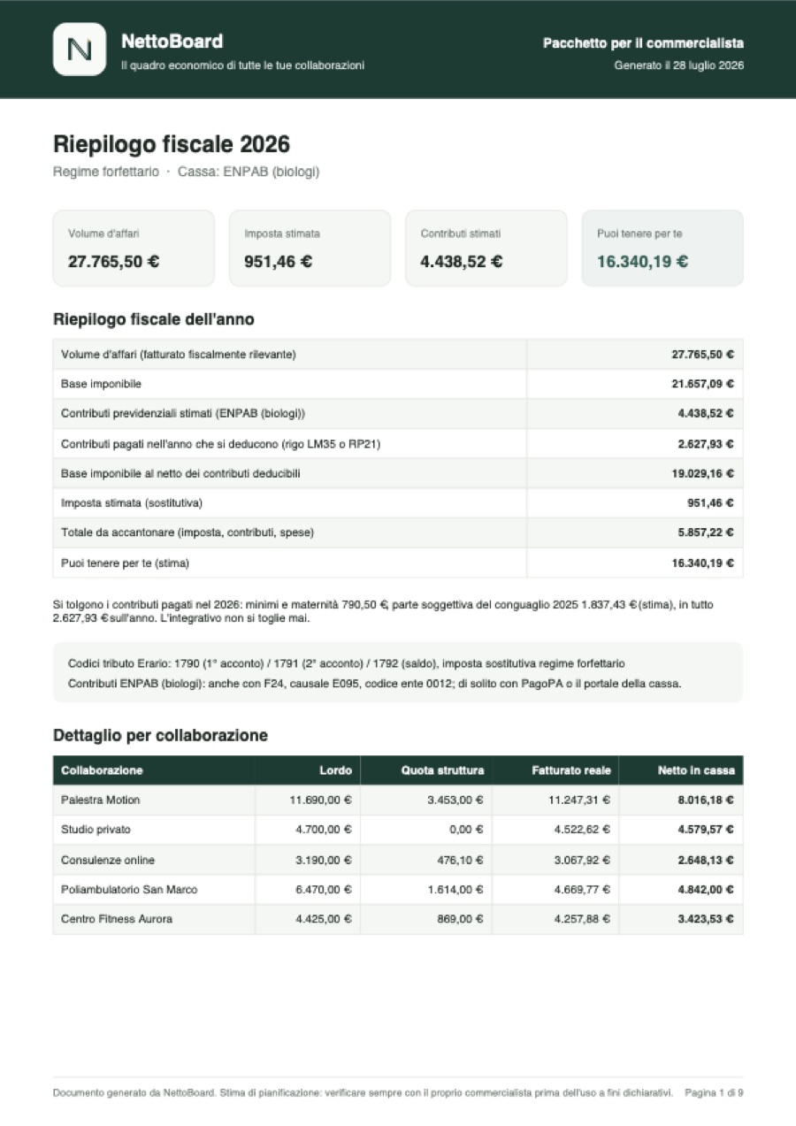
Task: Select the "Studio privato" row name
Action: (96, 830)
